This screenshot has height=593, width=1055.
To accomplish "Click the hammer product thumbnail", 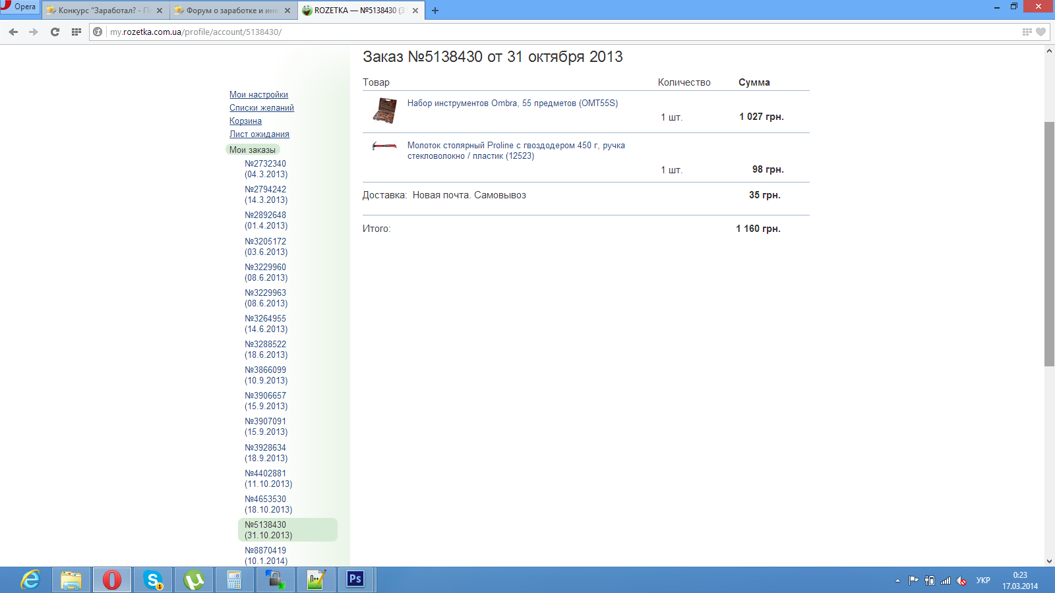I will 384,146.
